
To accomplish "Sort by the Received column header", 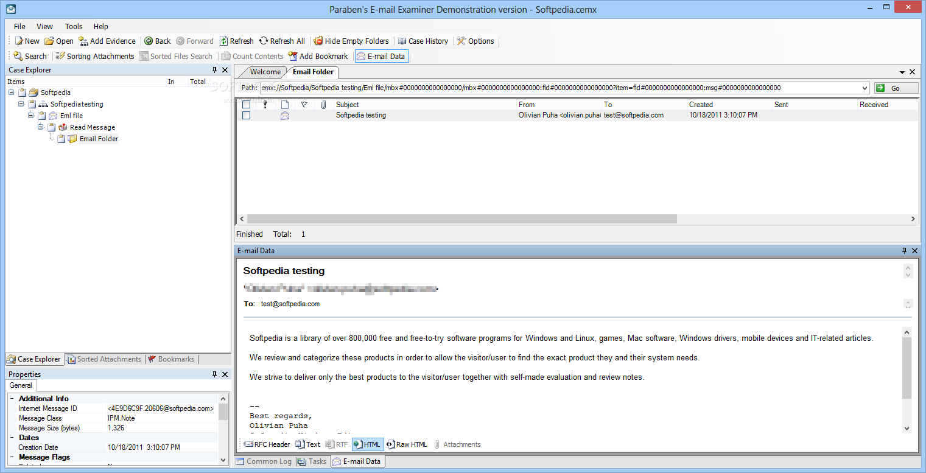I will coord(888,105).
